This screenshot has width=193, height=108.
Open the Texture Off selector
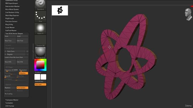40,41
